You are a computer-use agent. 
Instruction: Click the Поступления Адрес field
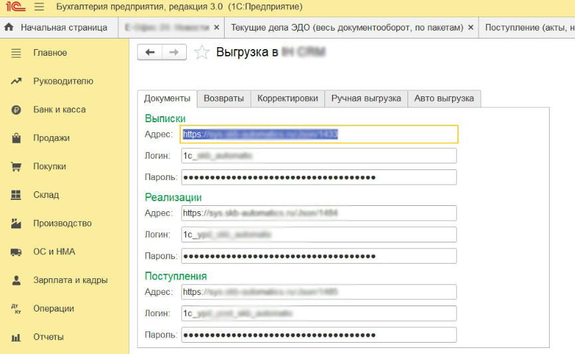pos(318,292)
